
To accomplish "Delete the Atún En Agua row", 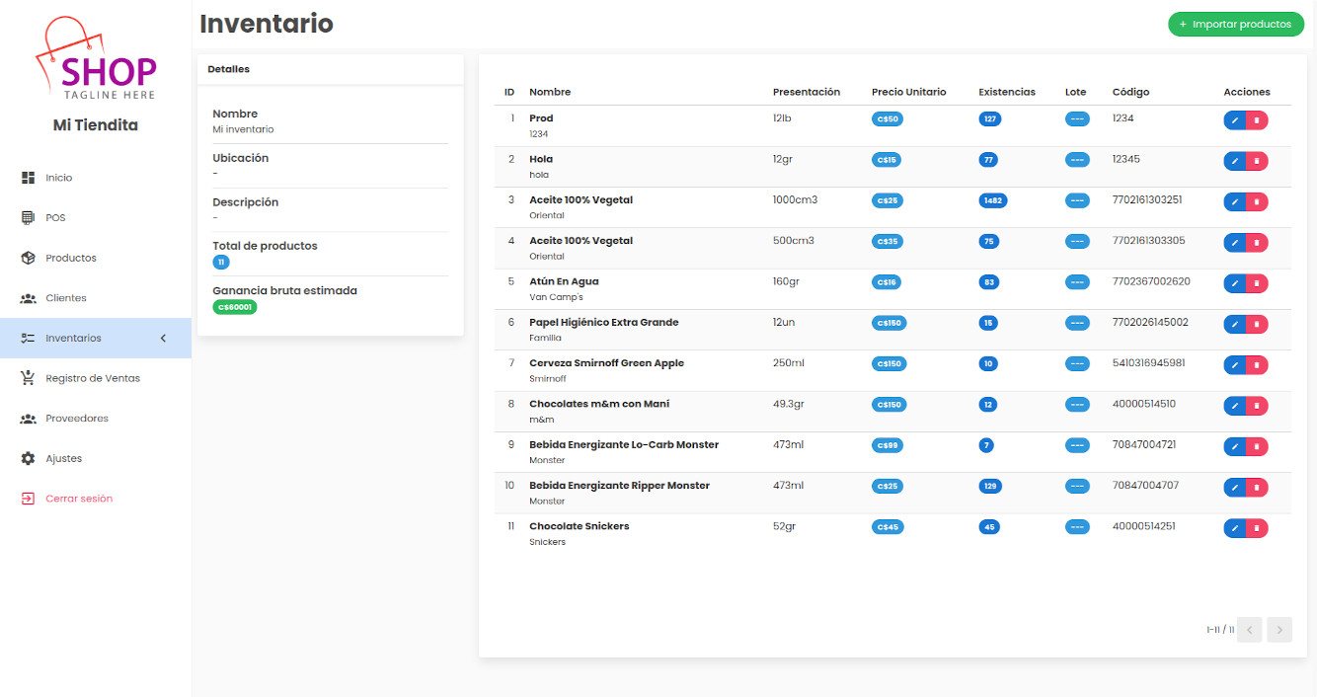I will click(1257, 283).
